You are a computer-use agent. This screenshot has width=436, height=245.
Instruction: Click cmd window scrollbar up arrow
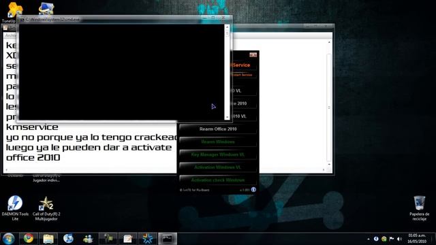227,27
